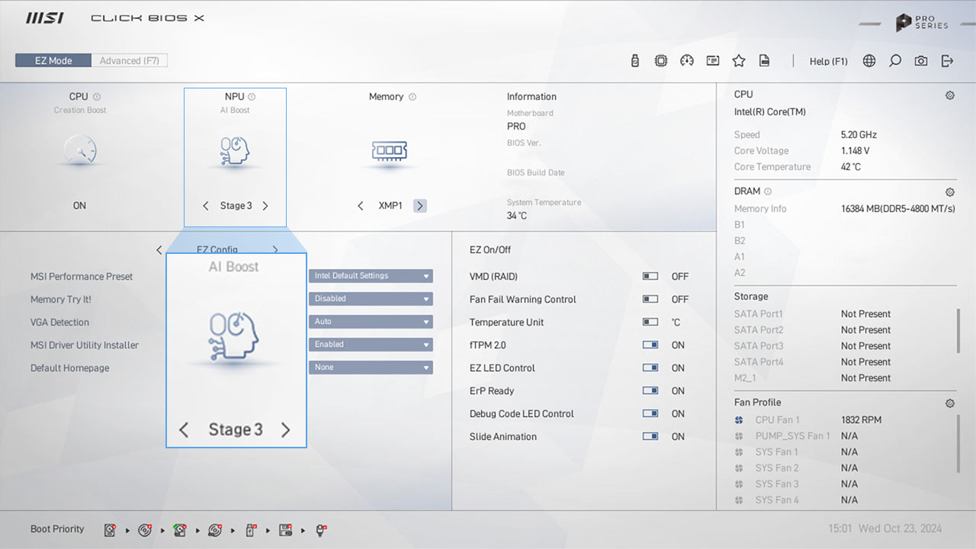Switch to the Advanced (F7) tab

click(129, 61)
